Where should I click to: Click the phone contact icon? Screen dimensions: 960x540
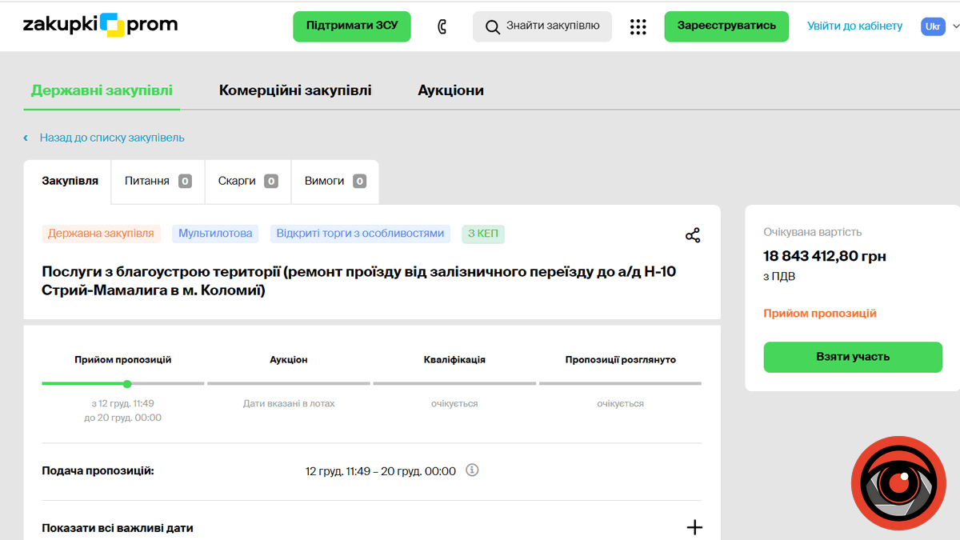[442, 26]
